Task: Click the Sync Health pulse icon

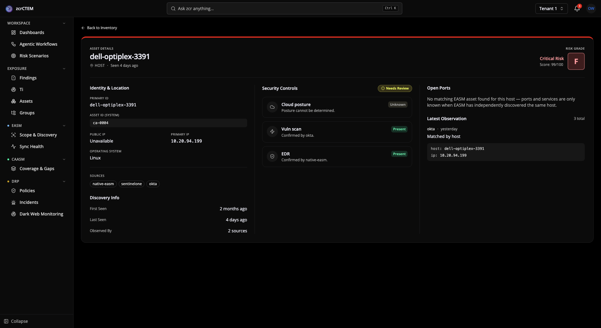Action: coord(13,147)
